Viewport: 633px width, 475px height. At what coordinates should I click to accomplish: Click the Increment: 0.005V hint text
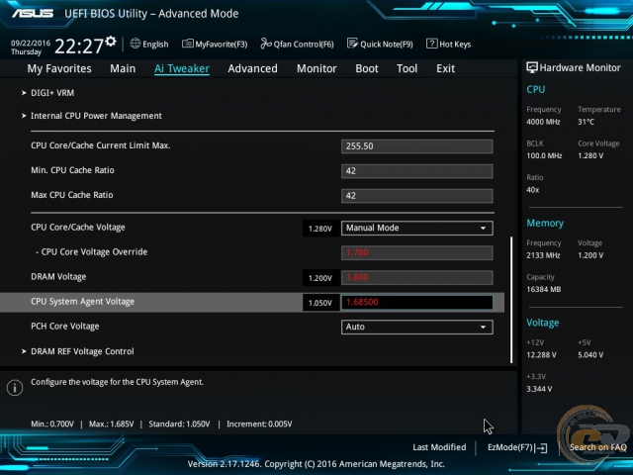(x=259, y=425)
